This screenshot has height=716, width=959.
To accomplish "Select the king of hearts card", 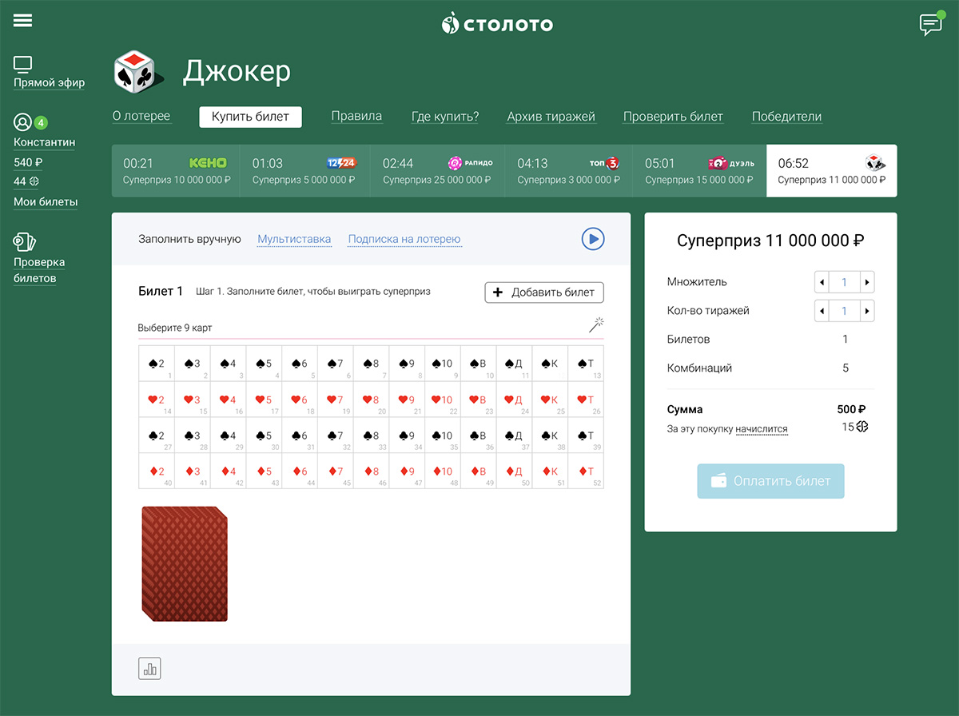I will [x=550, y=400].
